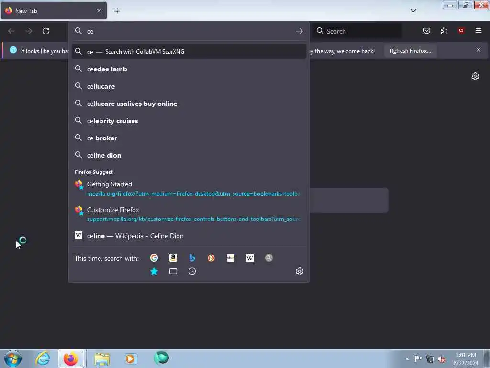Open the taskbar clock and date
This screenshot has width=490, height=368.
point(466,359)
